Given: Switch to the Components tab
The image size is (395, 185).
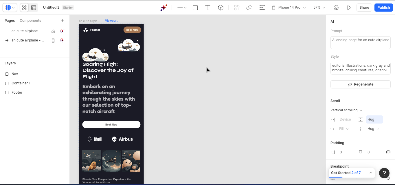Looking at the screenshot, I should coord(30,21).
